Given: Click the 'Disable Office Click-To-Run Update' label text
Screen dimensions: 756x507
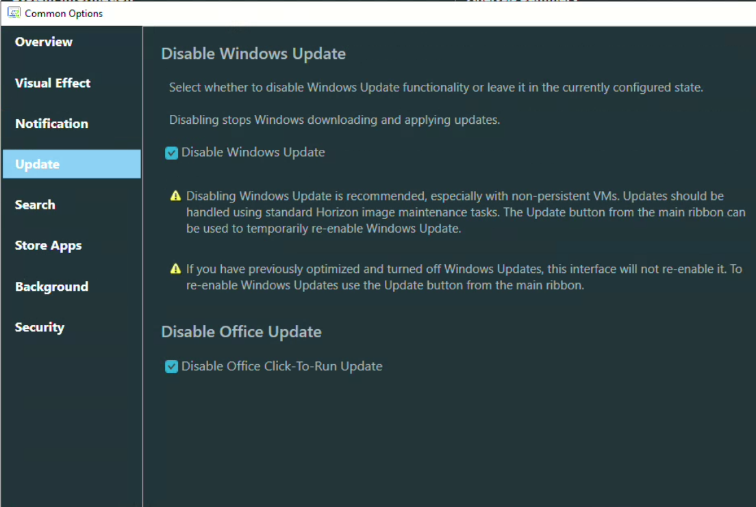Looking at the screenshot, I should click(281, 366).
